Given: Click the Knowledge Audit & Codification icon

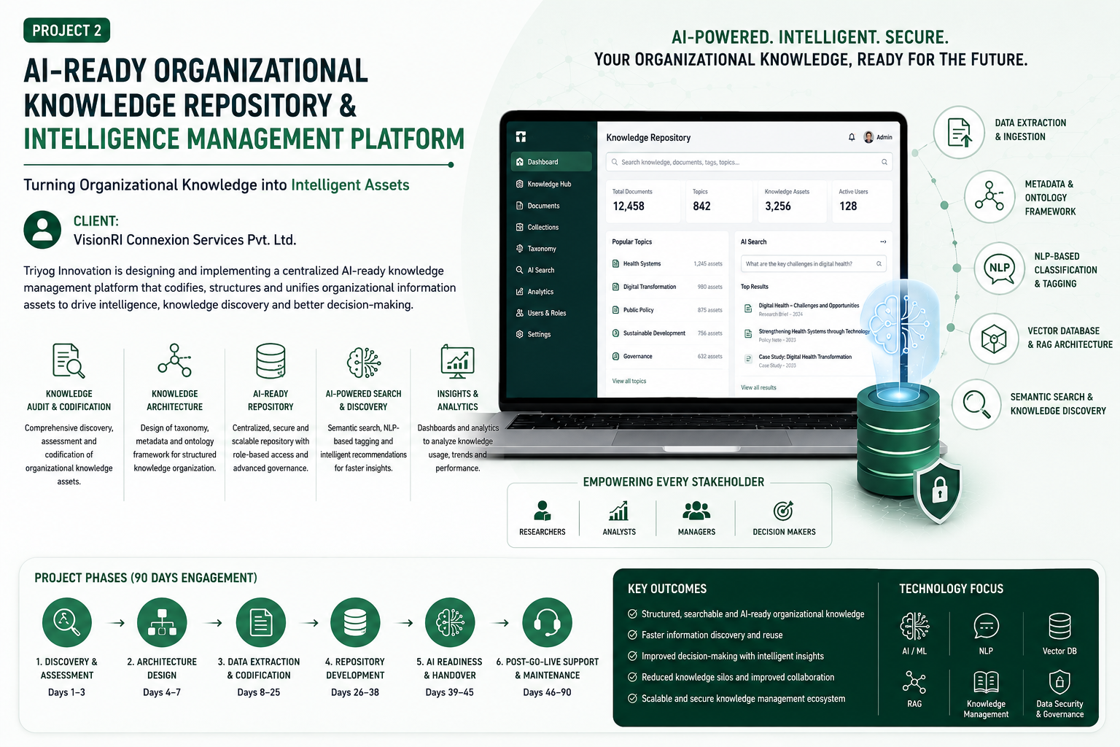Looking at the screenshot, I should click(69, 360).
